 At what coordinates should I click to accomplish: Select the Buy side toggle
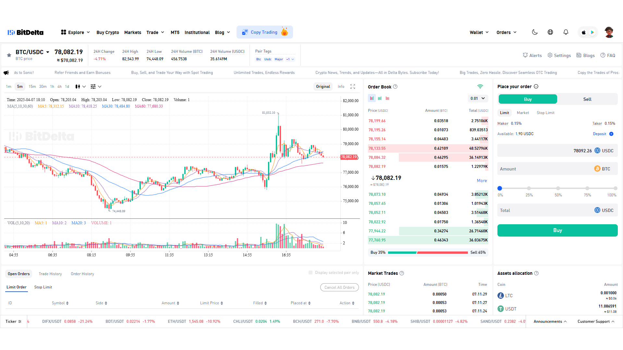528,99
